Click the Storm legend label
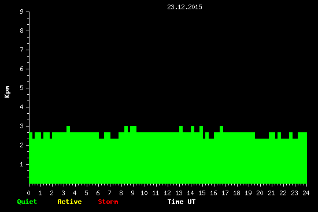Viewport: 318px width, 212px height. (108, 202)
